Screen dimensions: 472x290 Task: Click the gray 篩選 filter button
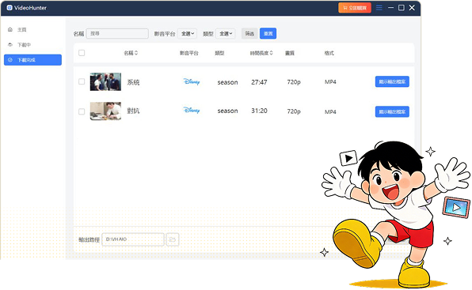tap(249, 33)
